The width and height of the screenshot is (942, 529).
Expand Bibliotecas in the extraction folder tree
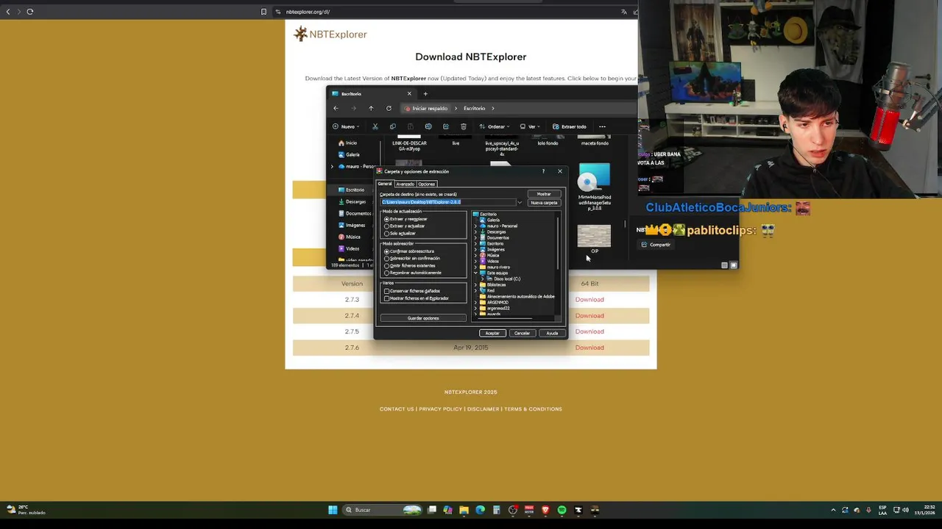pyautogui.click(x=475, y=284)
